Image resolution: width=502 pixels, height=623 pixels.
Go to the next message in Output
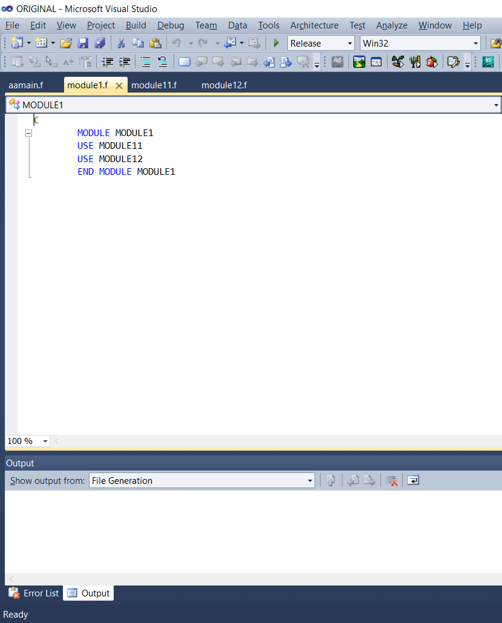(369, 480)
